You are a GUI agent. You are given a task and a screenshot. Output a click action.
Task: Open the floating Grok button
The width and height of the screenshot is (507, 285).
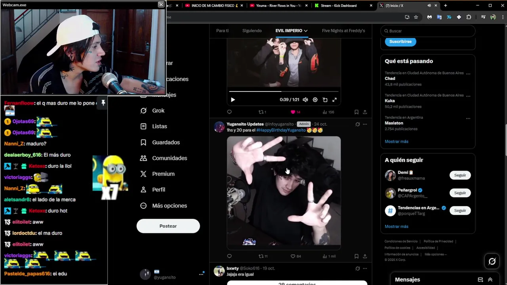492,261
